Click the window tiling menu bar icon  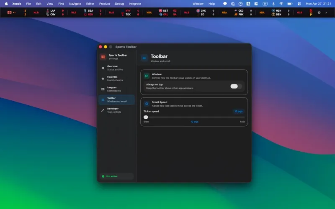pos(256,4)
